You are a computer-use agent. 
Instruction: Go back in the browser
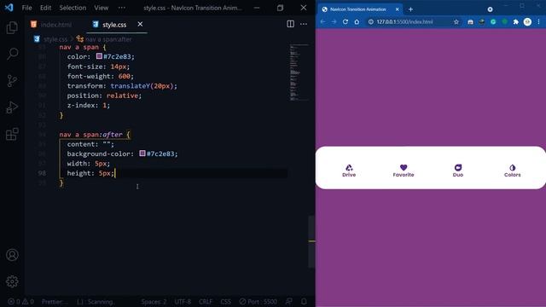pos(322,22)
